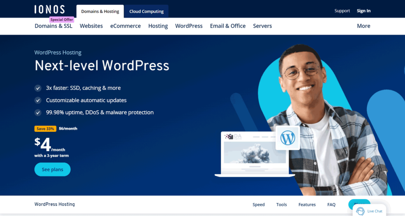This screenshot has height=216, width=405.
Task: Click the "Next-level WordPress" headline
Action: tap(102, 66)
